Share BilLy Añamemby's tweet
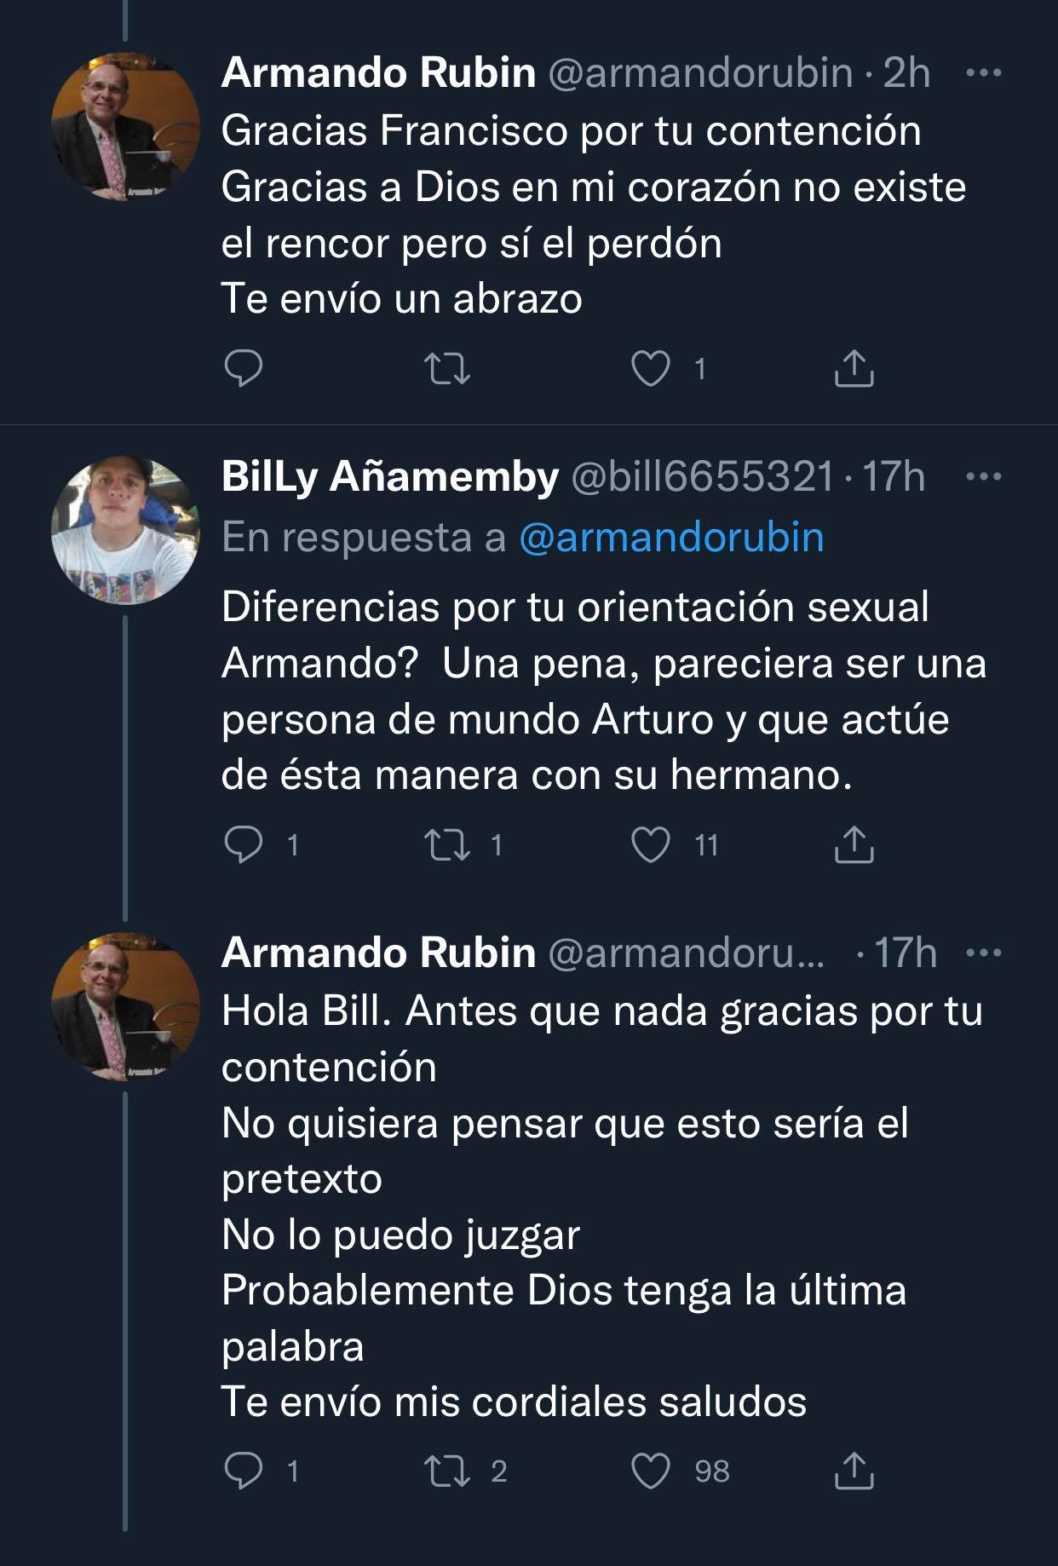 tap(854, 845)
